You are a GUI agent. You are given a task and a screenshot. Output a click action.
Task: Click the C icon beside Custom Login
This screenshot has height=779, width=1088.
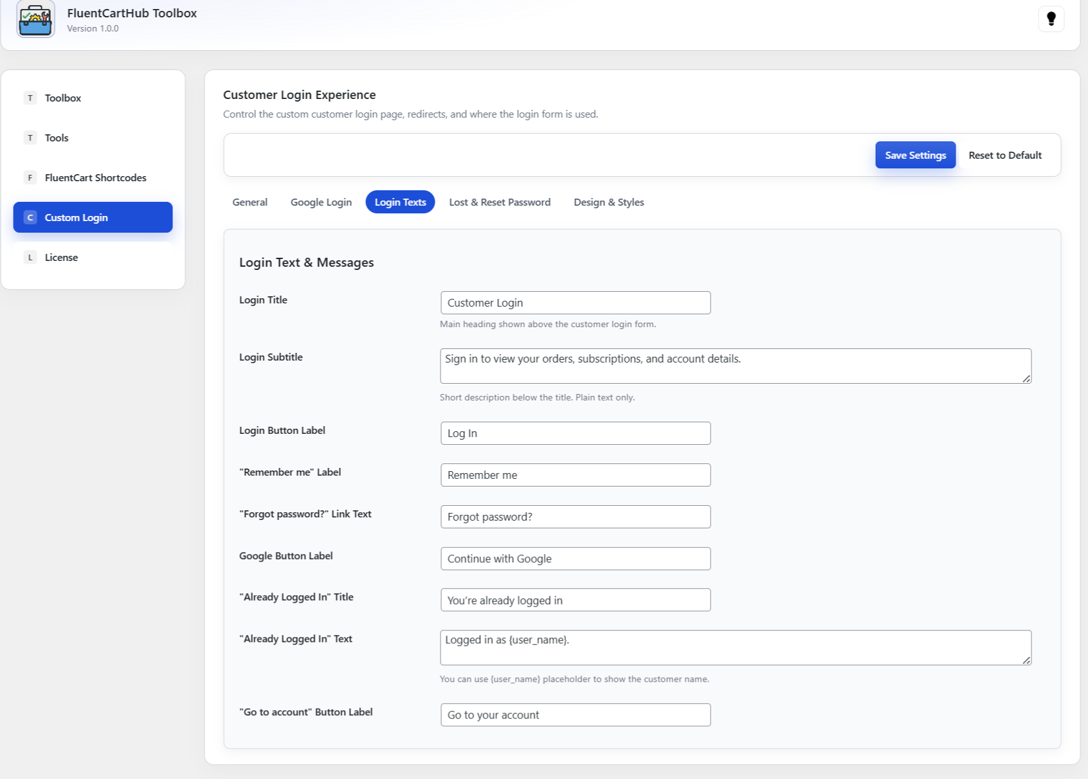pos(30,218)
